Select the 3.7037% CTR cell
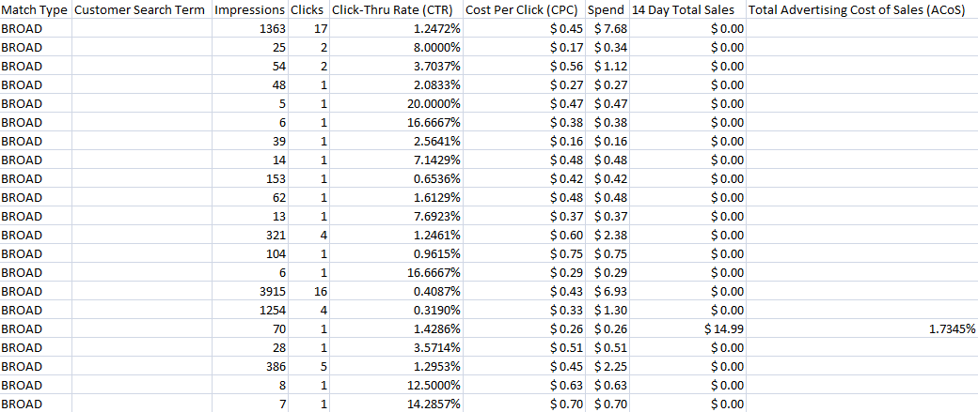The image size is (978, 412). 396,66
